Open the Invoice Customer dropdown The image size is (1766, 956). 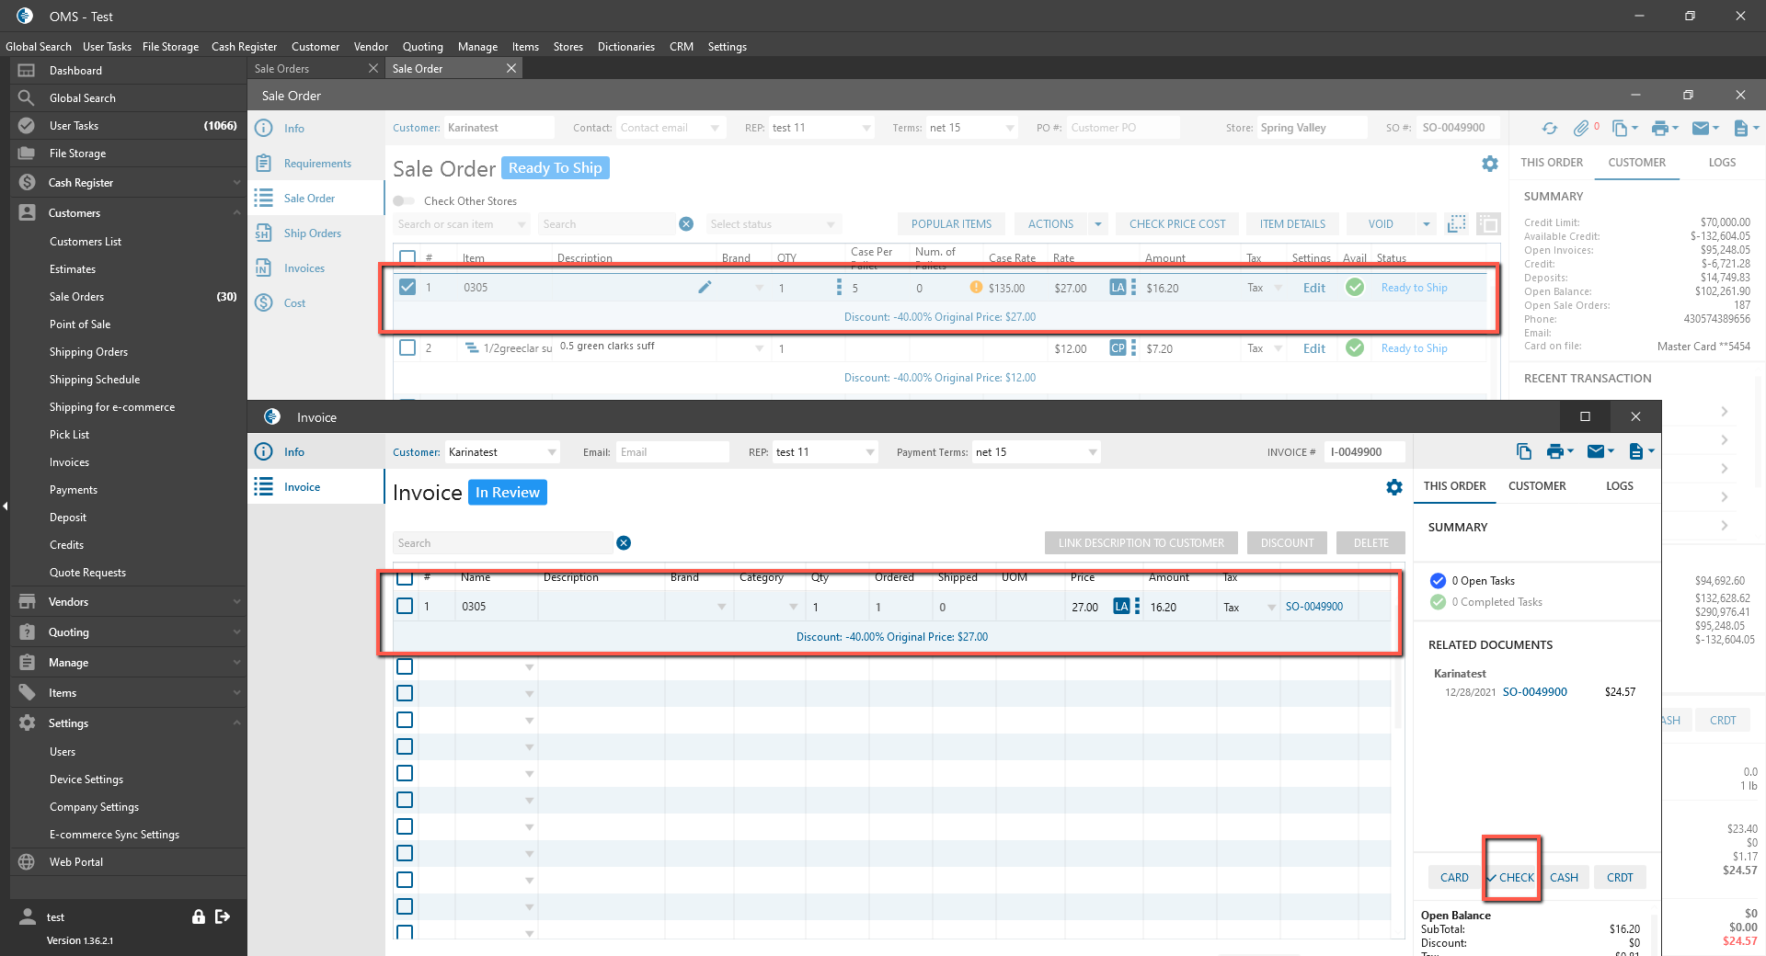coord(552,452)
